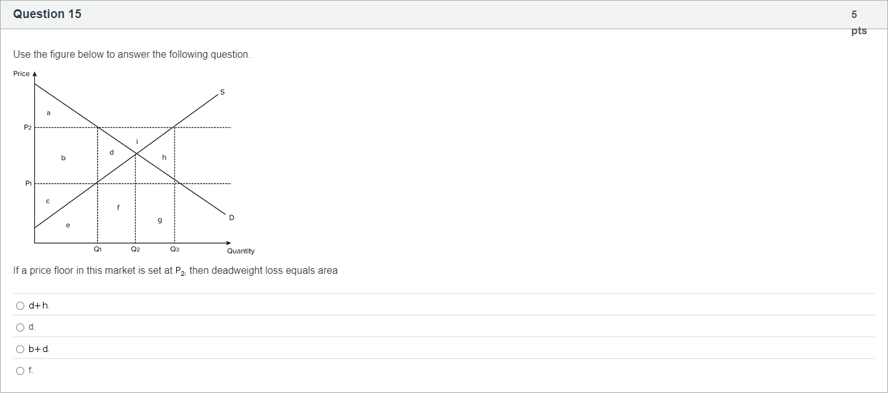Click the "Quantity" axis title
888x393 pixels.
pyautogui.click(x=240, y=251)
